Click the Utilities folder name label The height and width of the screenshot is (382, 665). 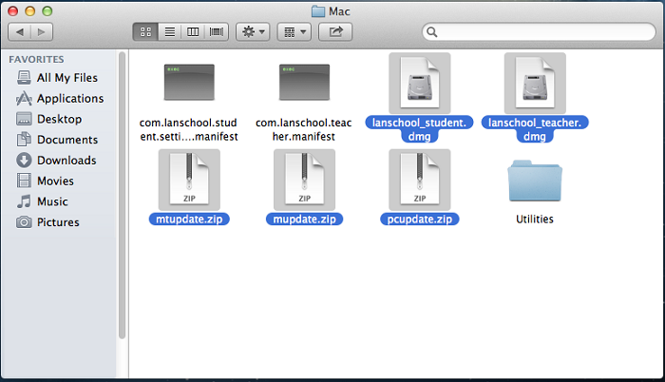click(535, 219)
